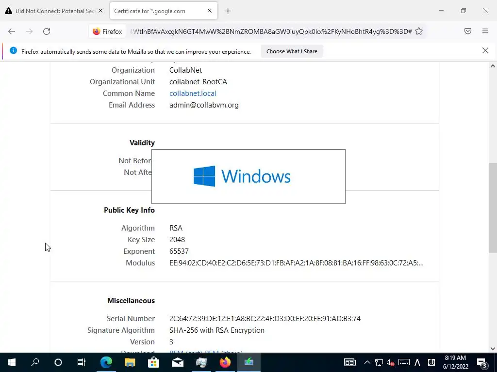Click the Key Size value 2048
This screenshot has height=372, width=497.
pyautogui.click(x=177, y=240)
